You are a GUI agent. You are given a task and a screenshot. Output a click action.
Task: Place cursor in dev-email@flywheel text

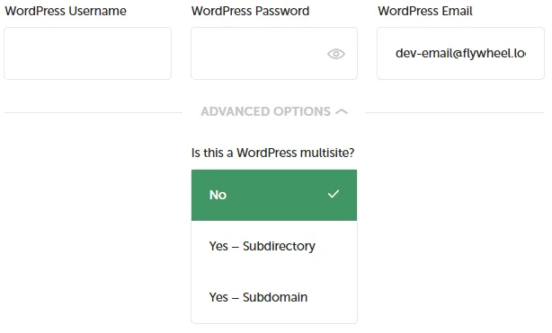click(460, 54)
